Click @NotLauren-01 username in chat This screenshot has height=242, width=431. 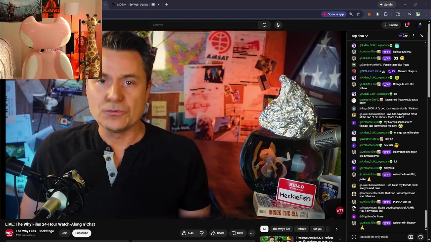click(x=368, y=71)
